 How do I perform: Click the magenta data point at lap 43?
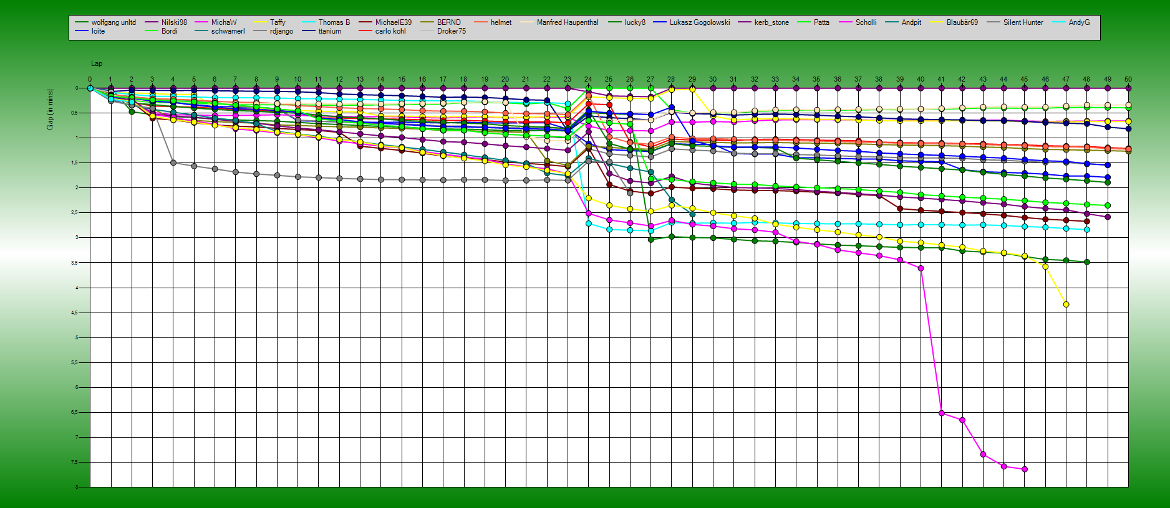983,454
